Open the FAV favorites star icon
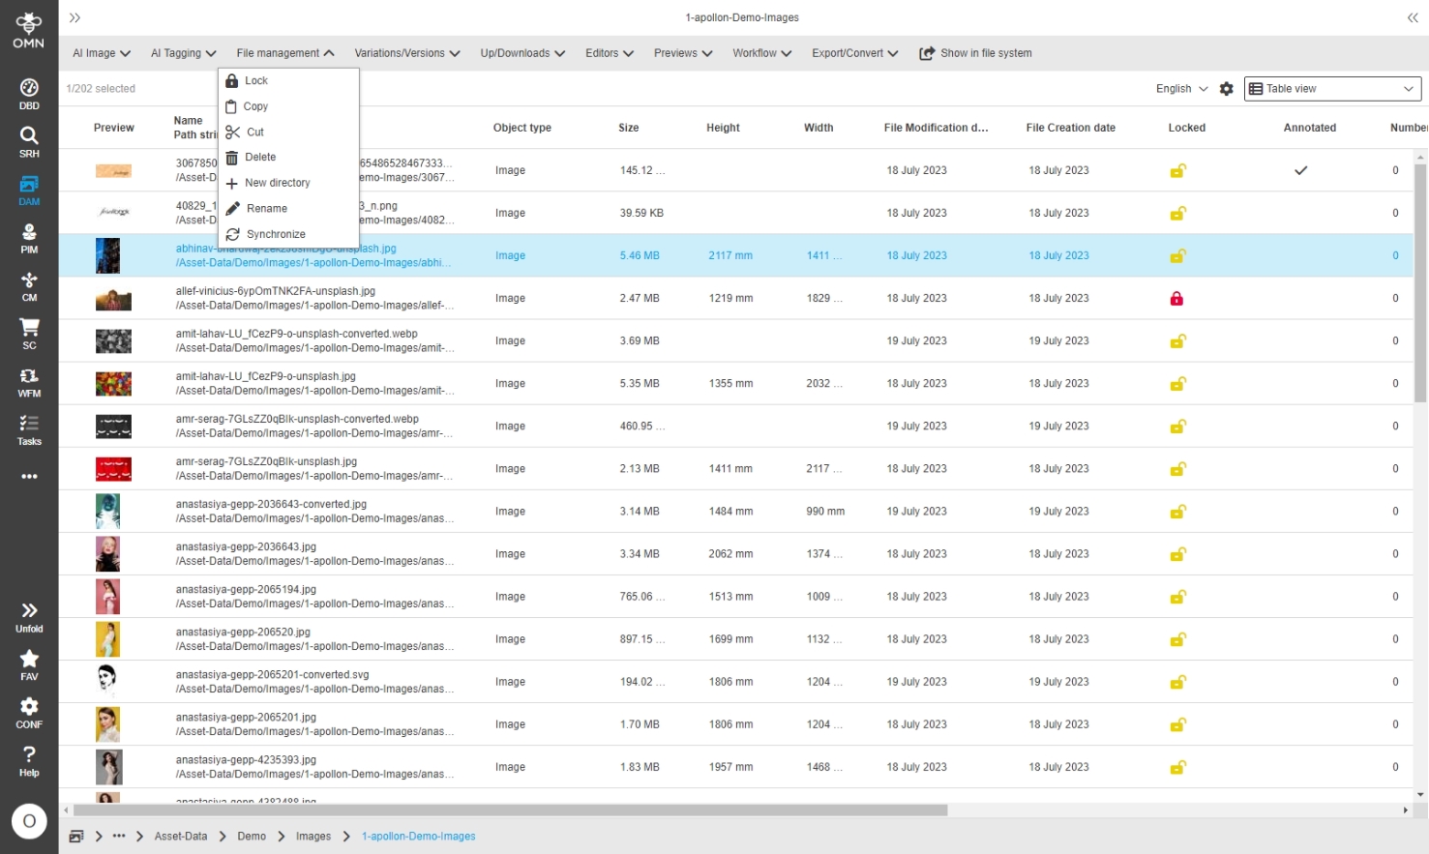Viewport: 1429px width, 854px height. (29, 664)
